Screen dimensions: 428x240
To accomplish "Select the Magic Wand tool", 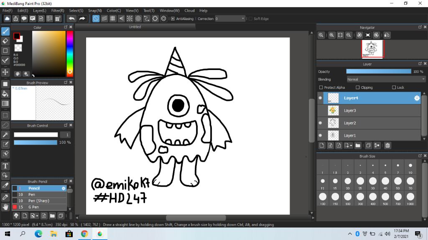I will (x=5, y=135).
